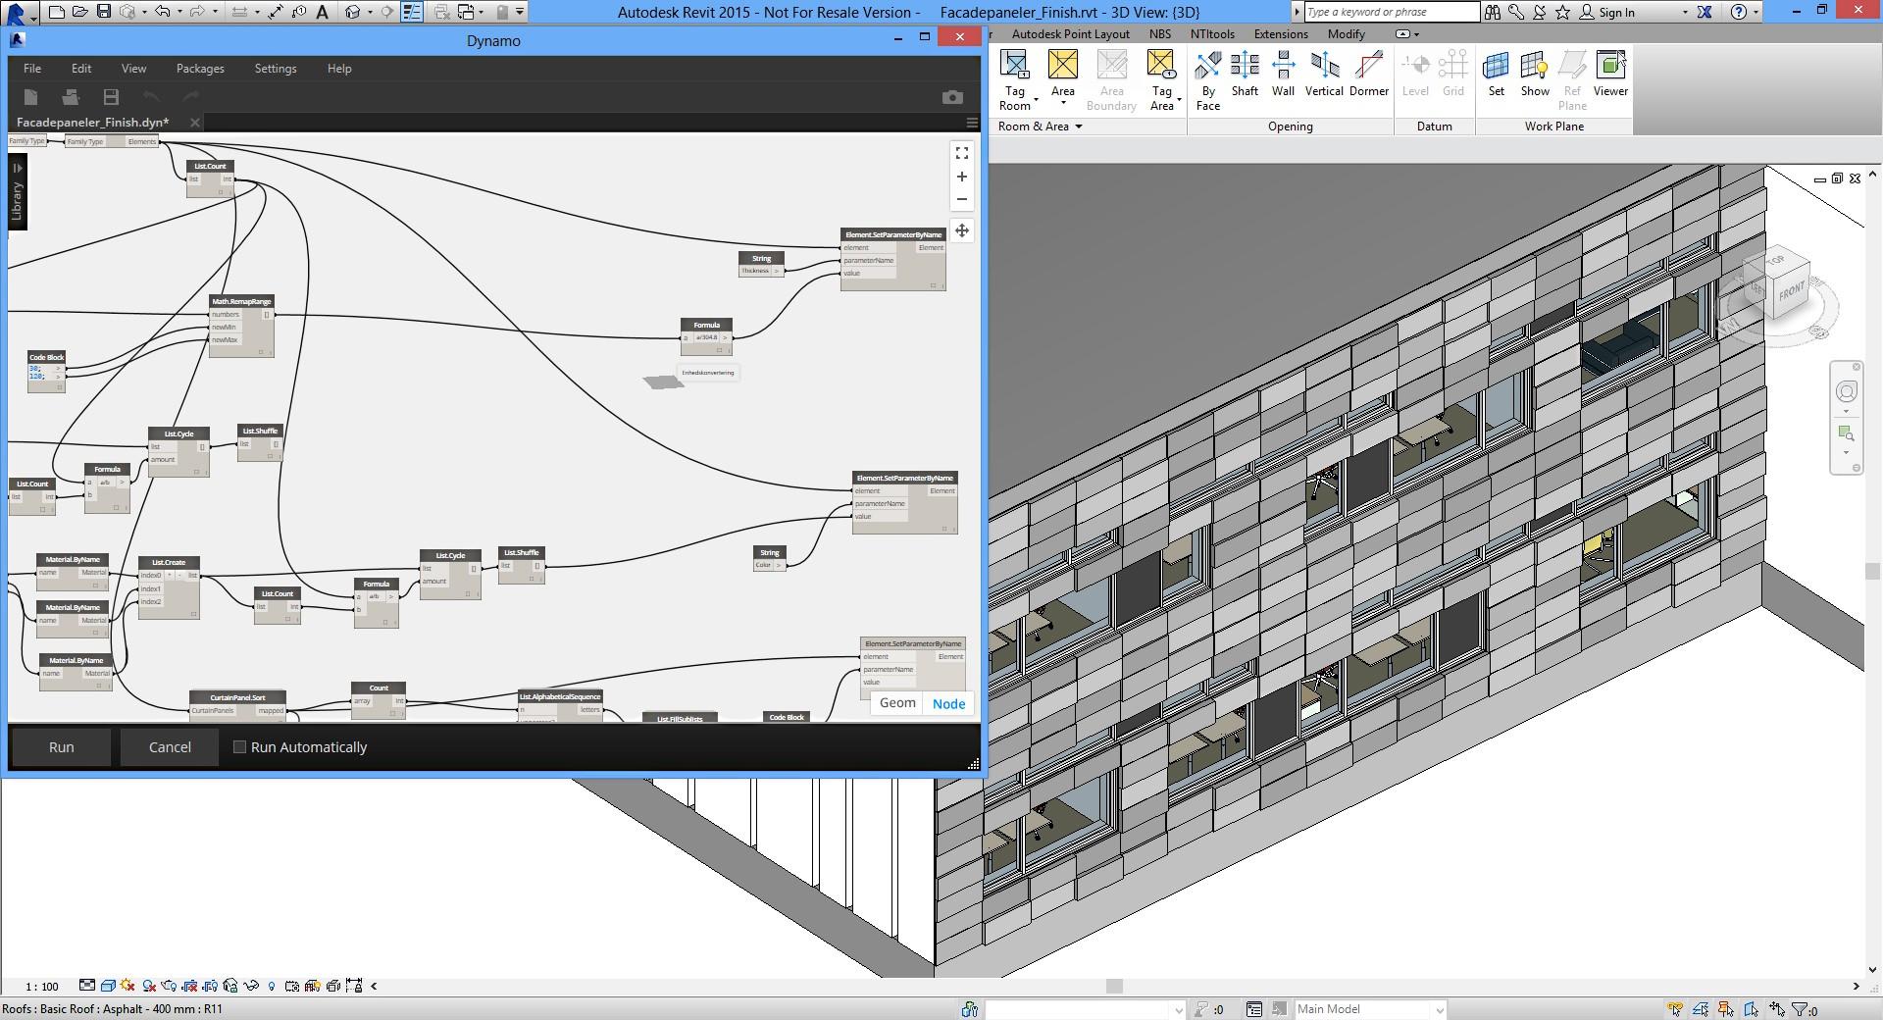
Task: Open the Tag Area dropdown arrow
Action: tap(1179, 100)
